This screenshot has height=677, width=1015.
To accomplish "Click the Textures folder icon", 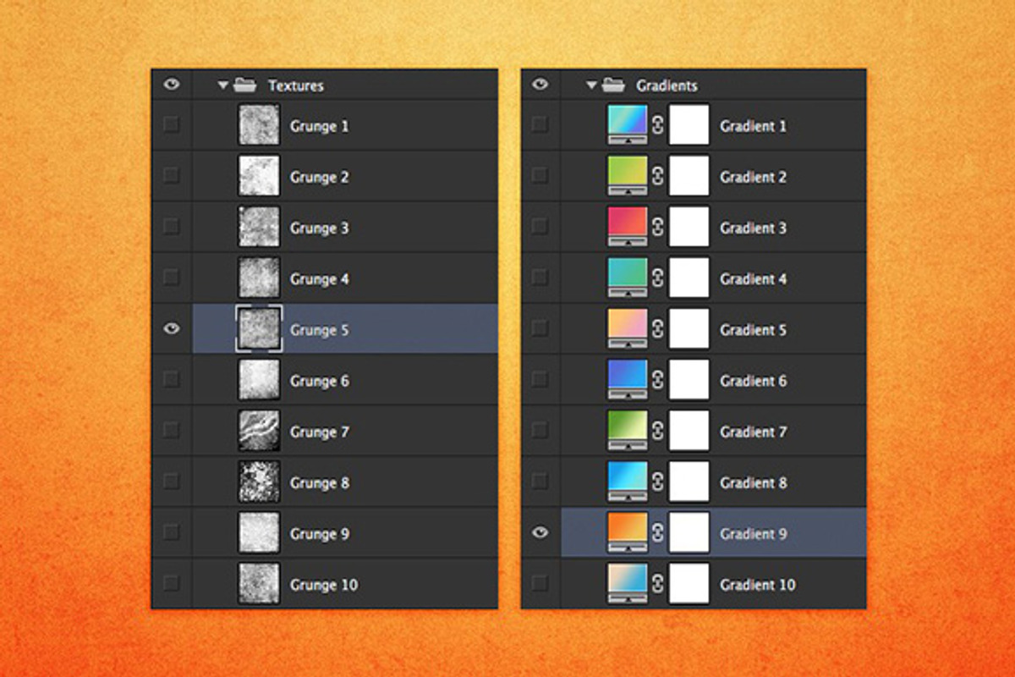I will point(244,85).
